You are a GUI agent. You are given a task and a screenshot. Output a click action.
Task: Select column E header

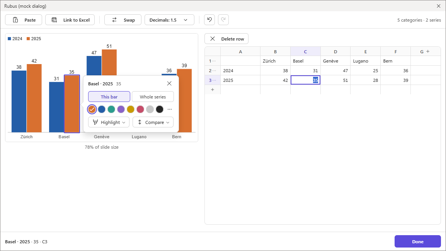coord(366,51)
